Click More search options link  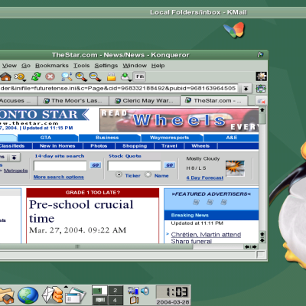point(59,177)
